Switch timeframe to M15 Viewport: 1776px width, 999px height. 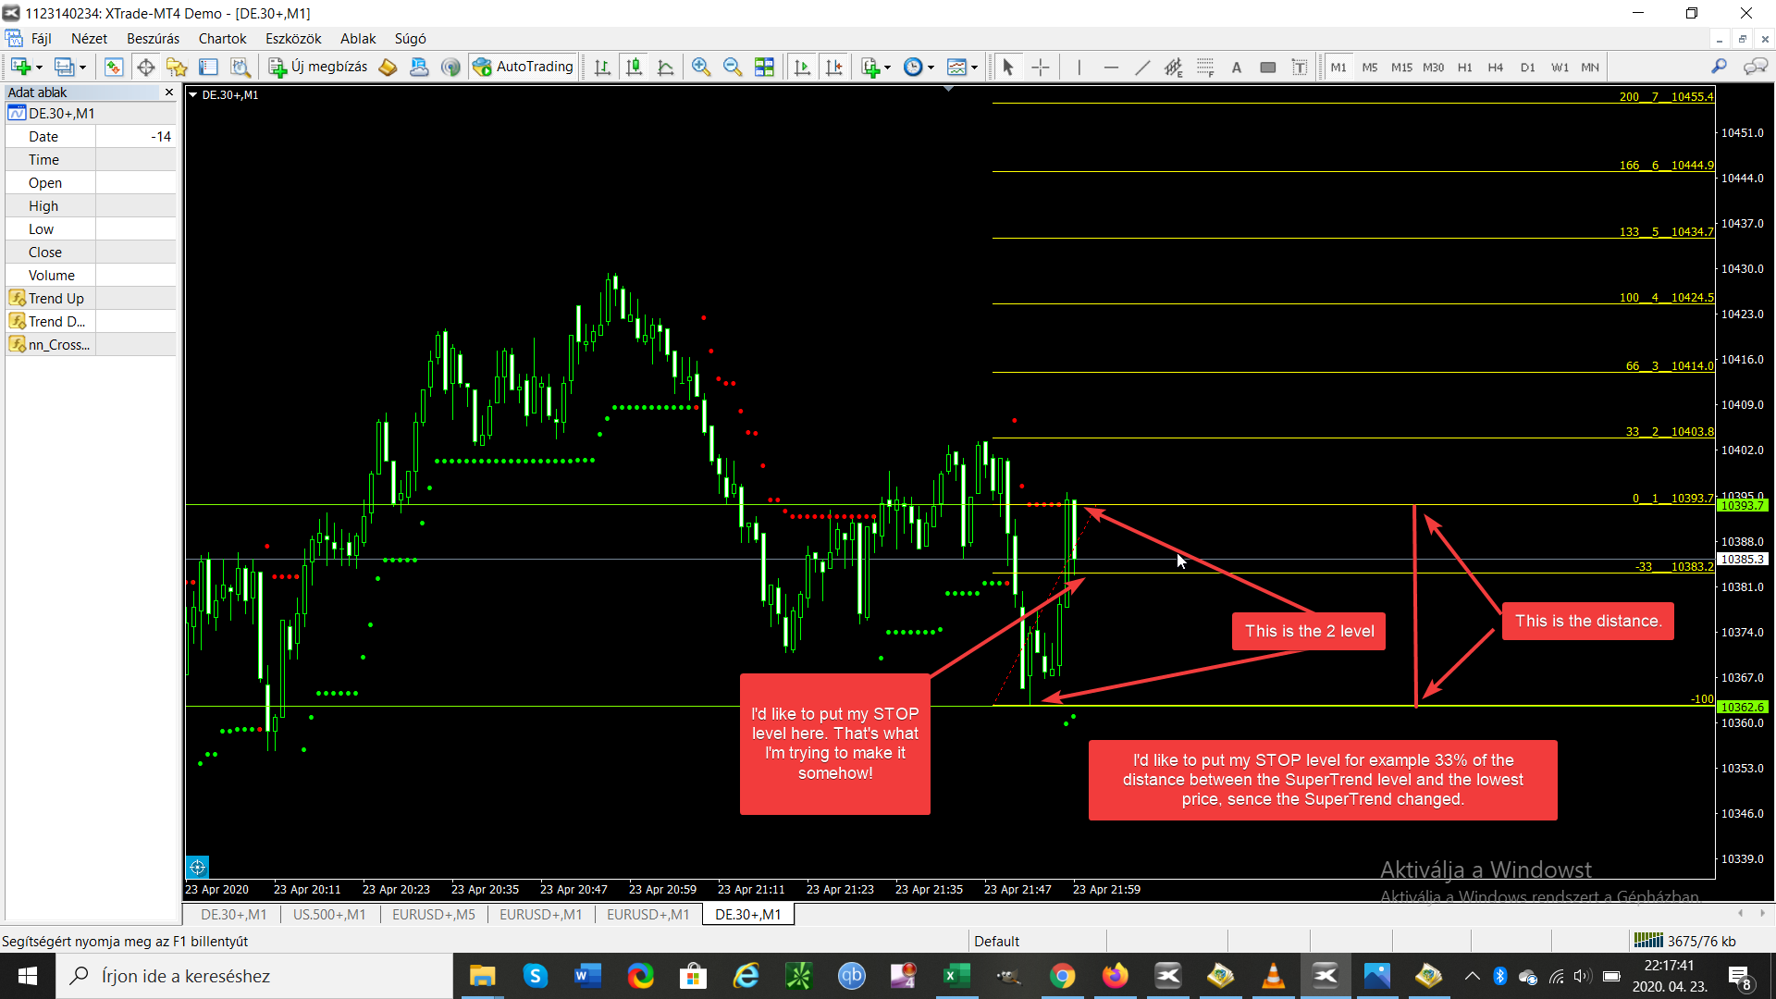pos(1401,67)
